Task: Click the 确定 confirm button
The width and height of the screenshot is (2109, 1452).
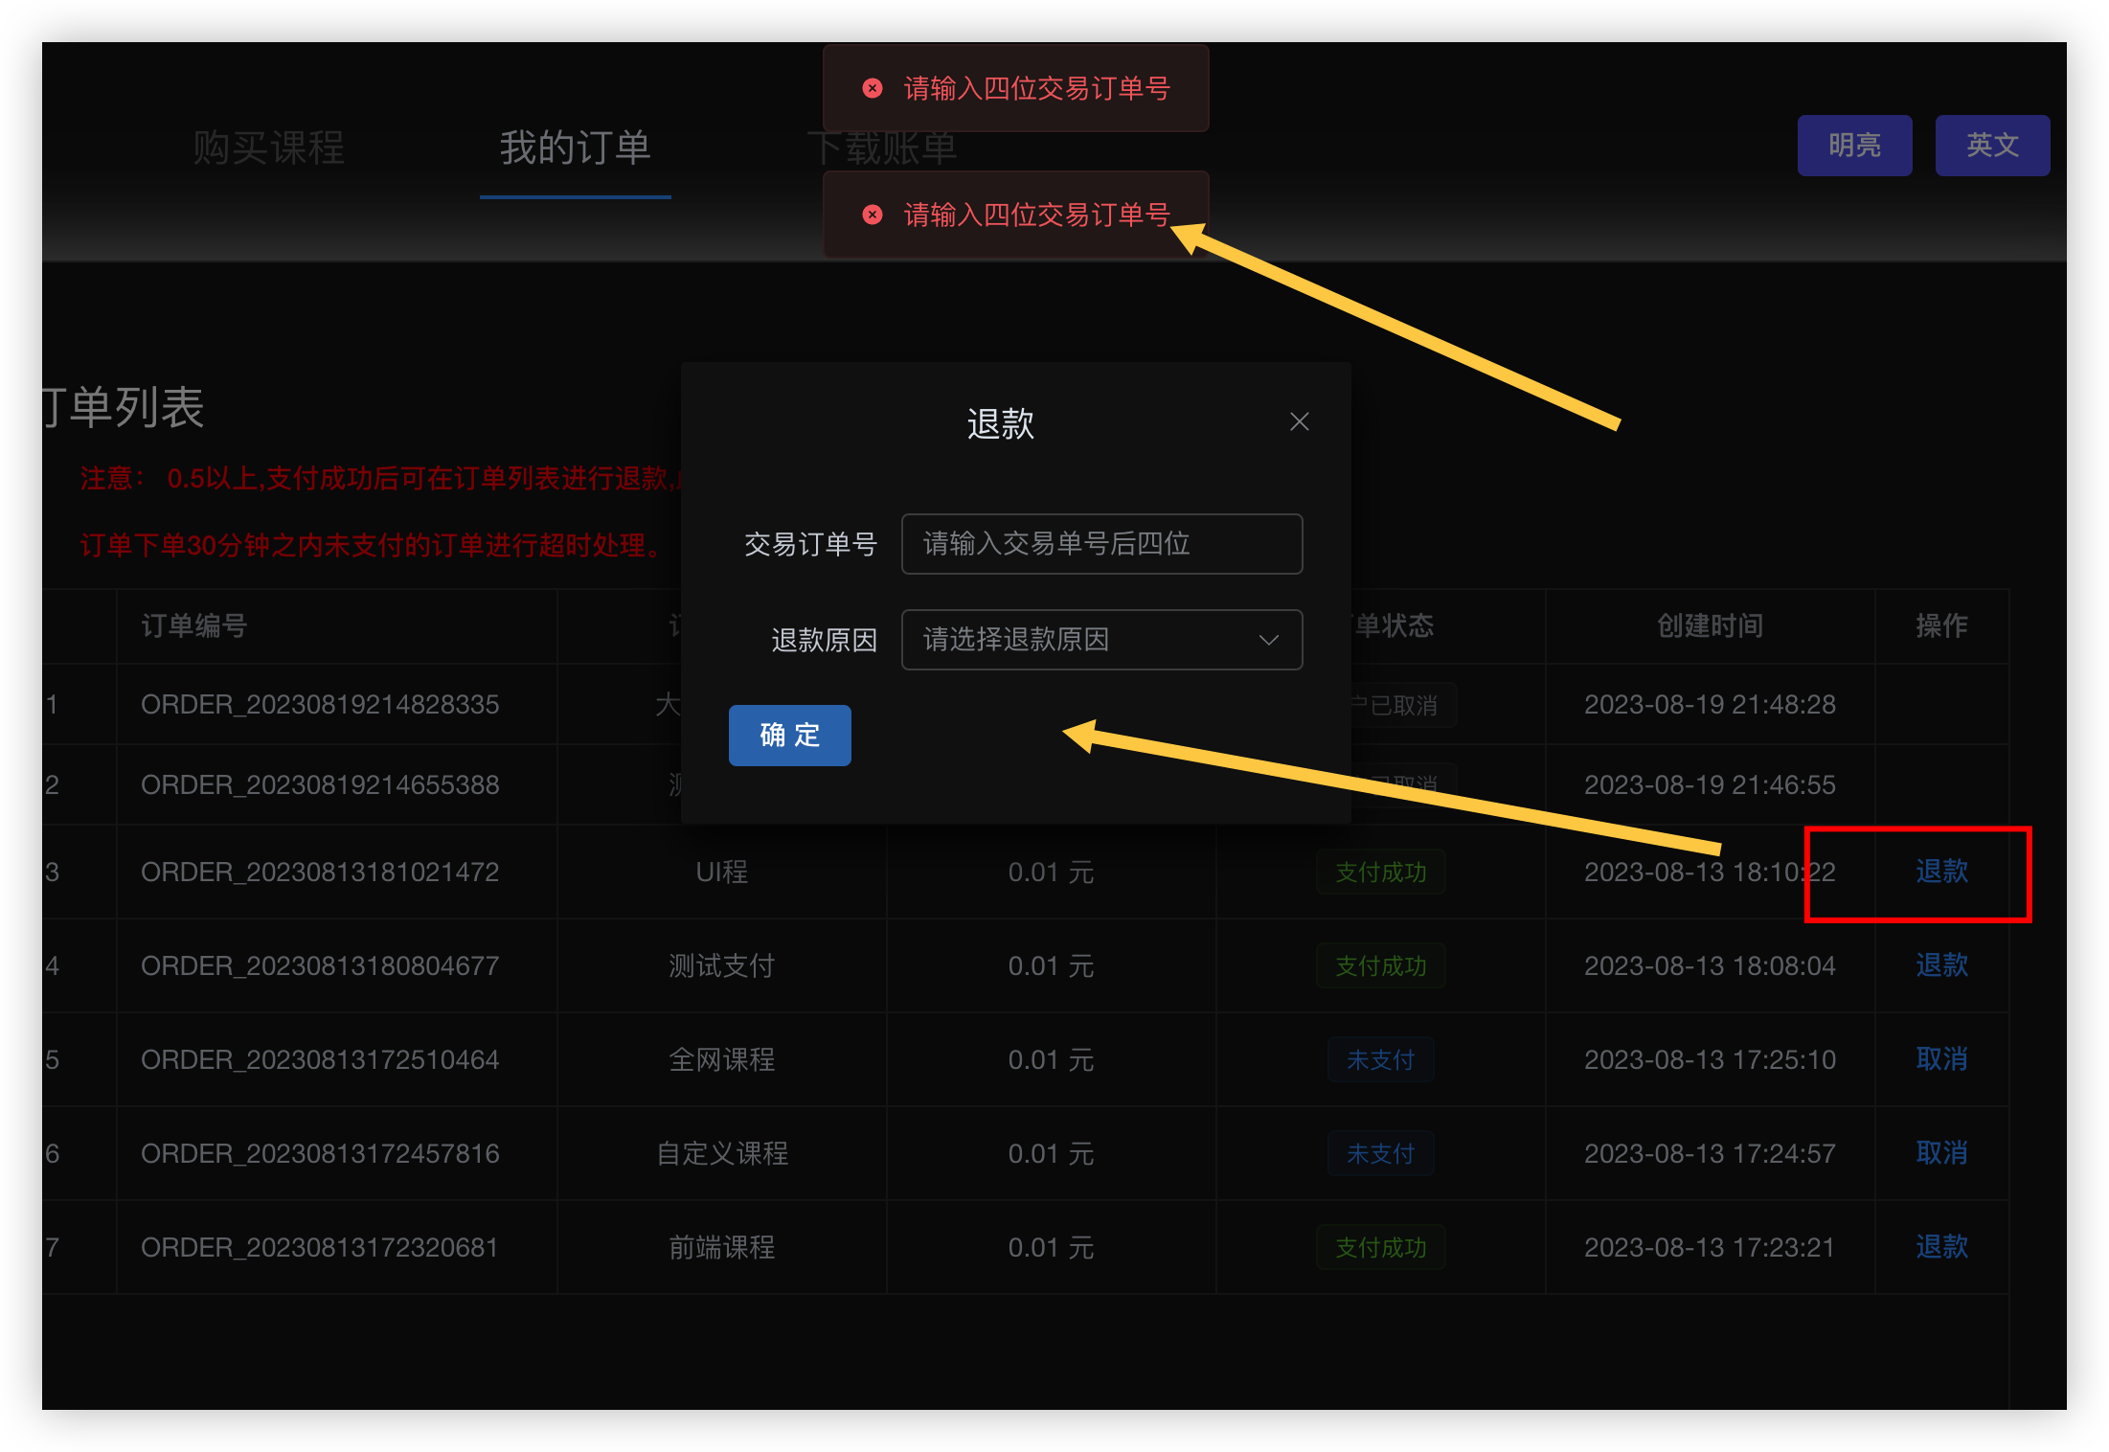Action: 789,735
